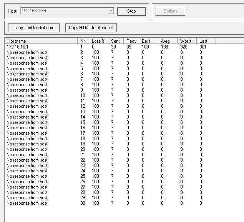Click the Stop button
Screen dimensions: 244x222
[x=131, y=11]
